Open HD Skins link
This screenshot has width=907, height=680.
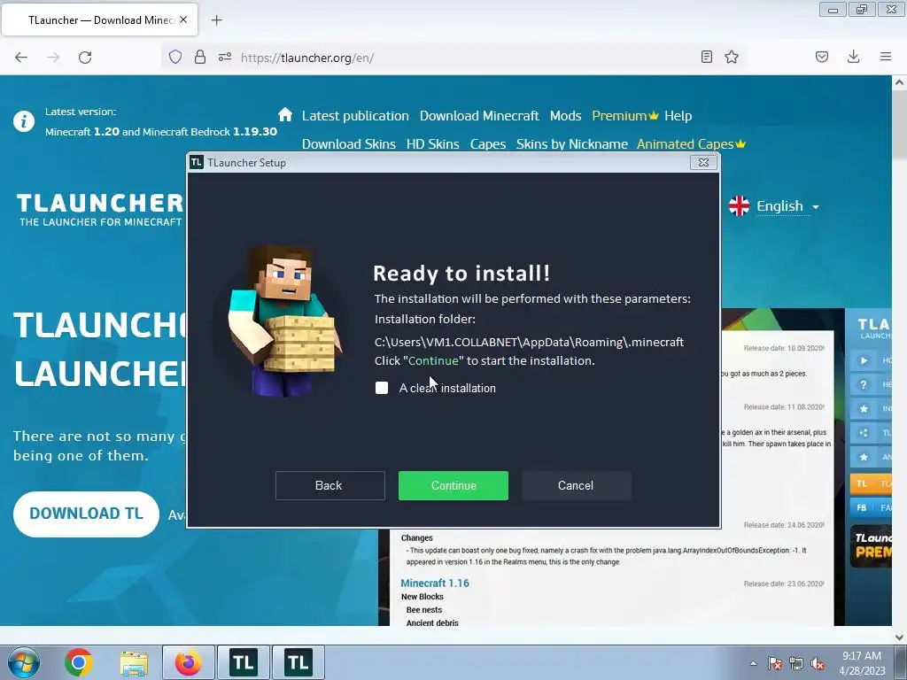[x=432, y=144]
